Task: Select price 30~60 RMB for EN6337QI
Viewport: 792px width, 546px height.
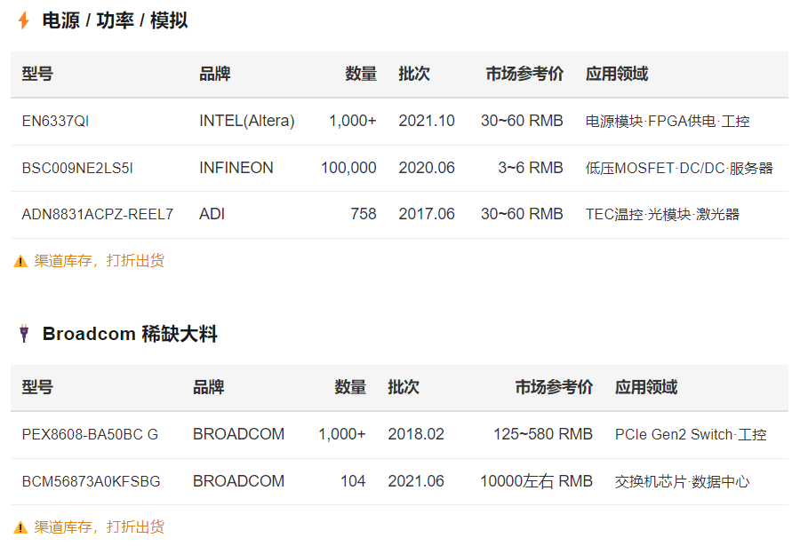Action: click(522, 121)
